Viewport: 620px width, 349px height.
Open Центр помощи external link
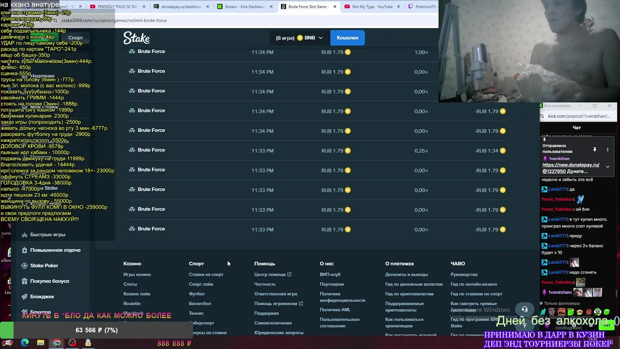(x=273, y=274)
